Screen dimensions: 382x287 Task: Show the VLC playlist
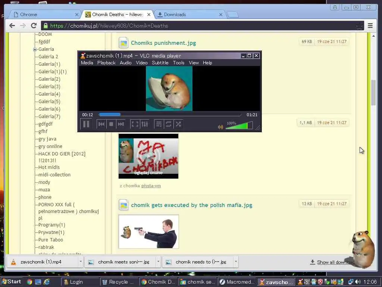(159, 124)
